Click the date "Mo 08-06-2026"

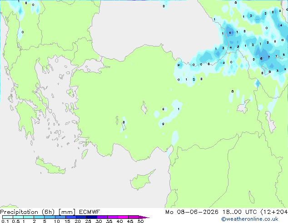point(192,212)
